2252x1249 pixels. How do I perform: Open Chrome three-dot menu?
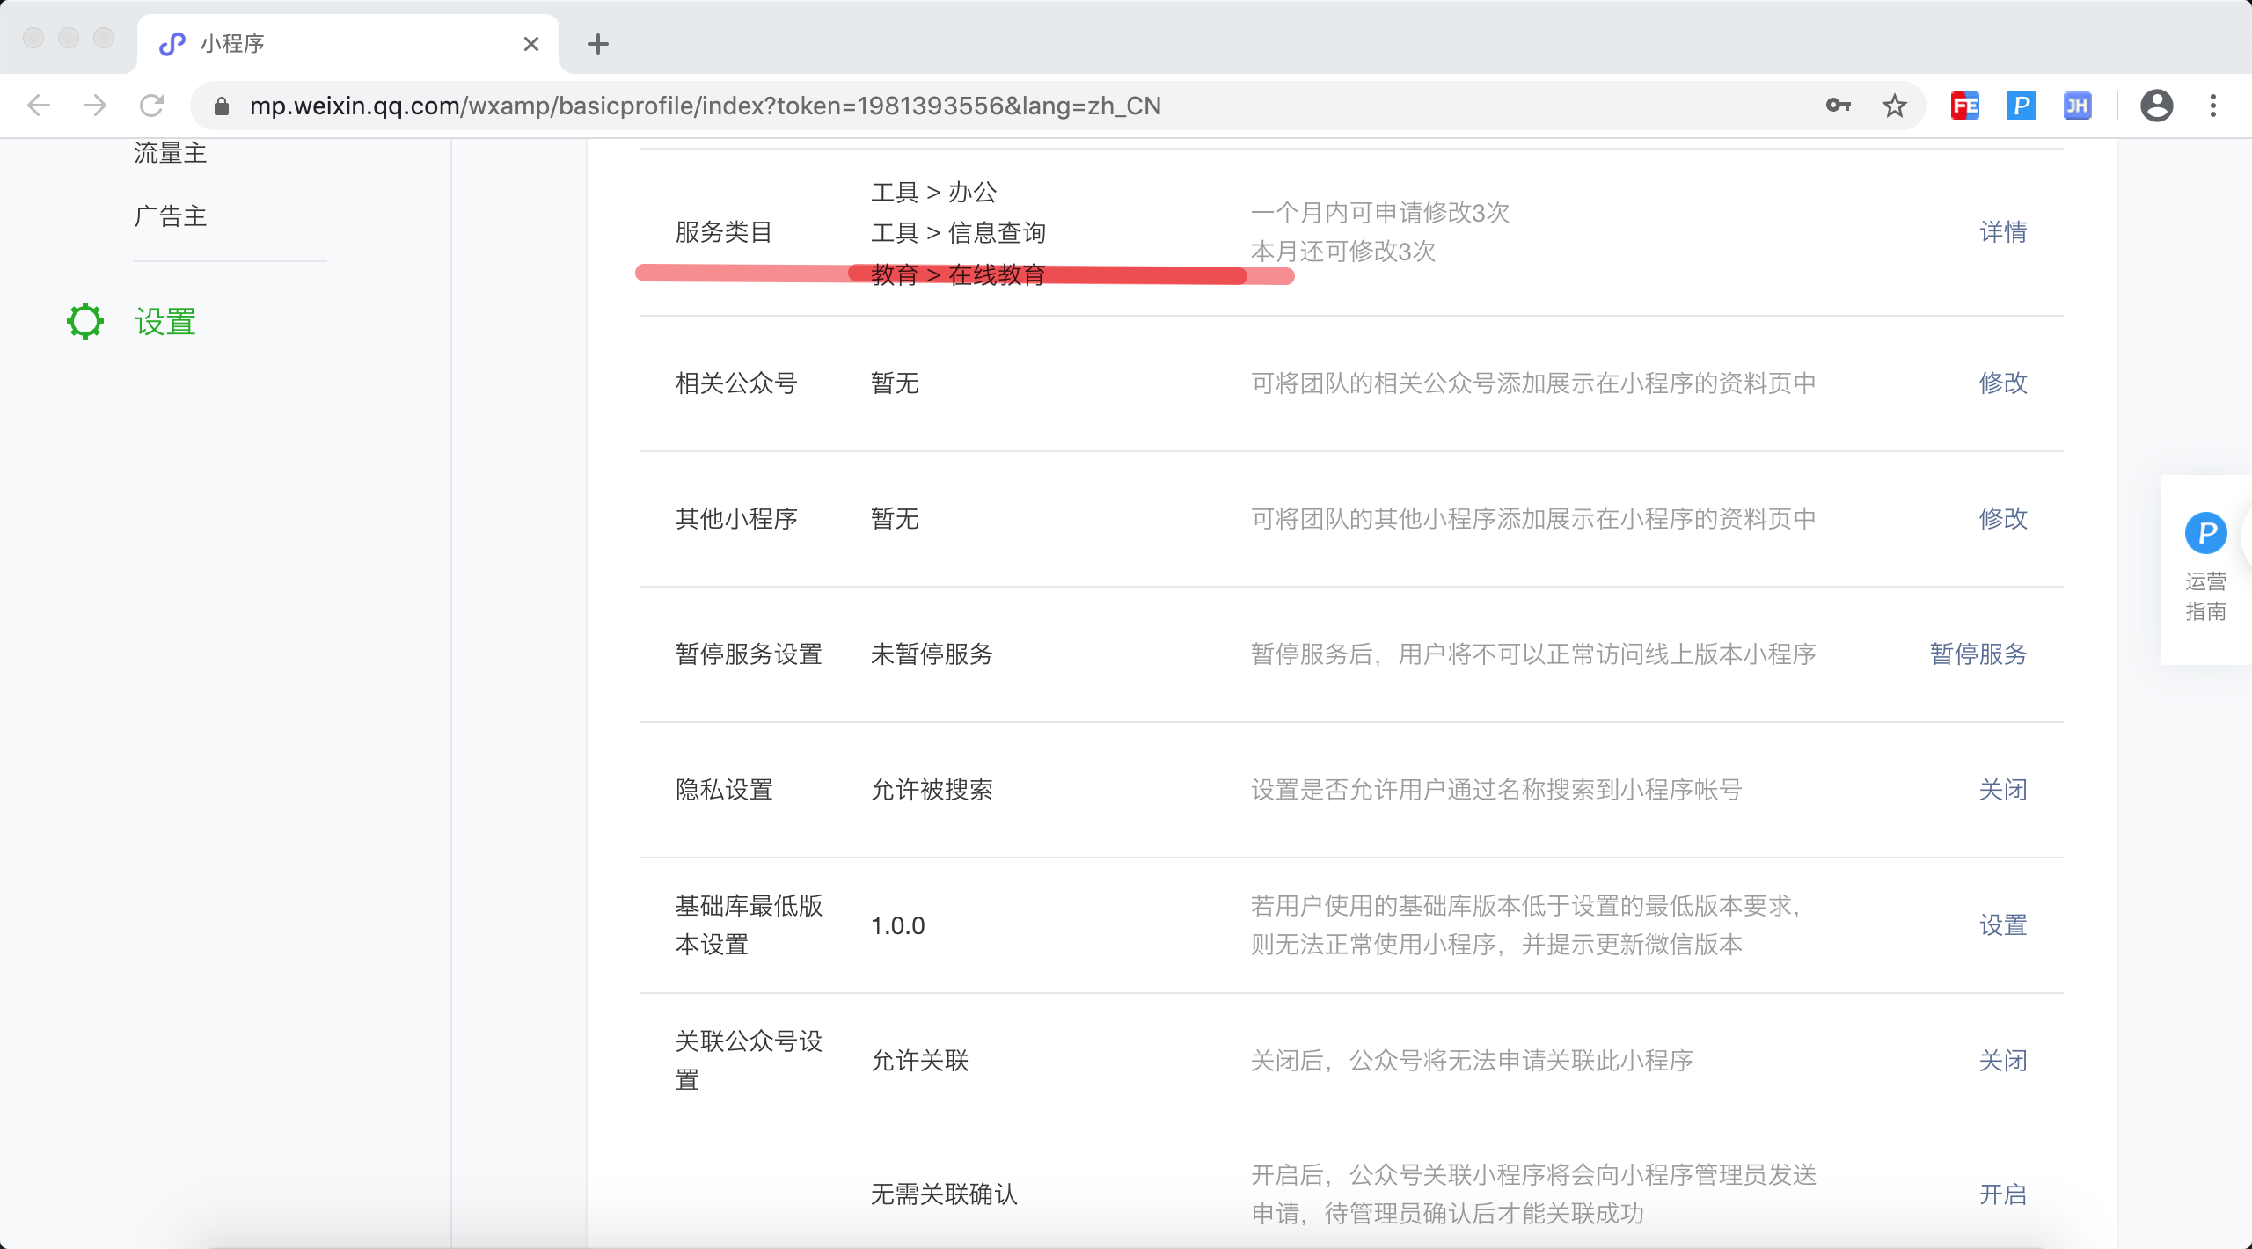pos(2212,106)
